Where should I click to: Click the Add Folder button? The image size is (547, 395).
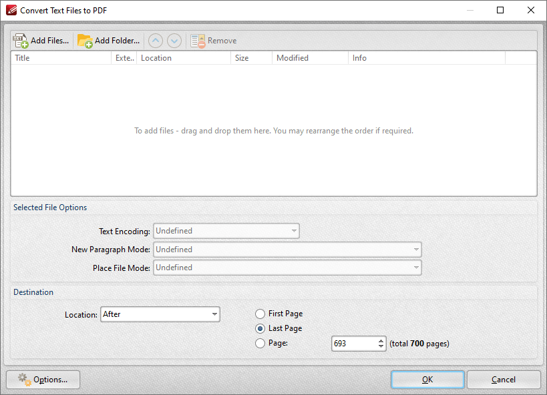tap(108, 41)
